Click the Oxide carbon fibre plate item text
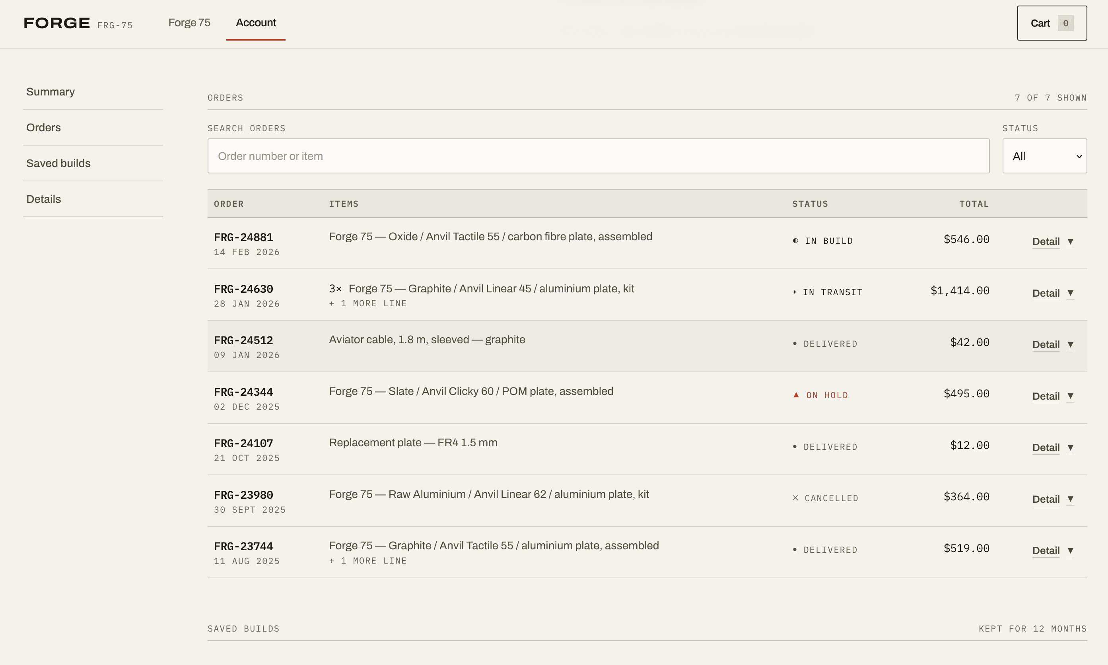This screenshot has width=1108, height=665. 491,237
